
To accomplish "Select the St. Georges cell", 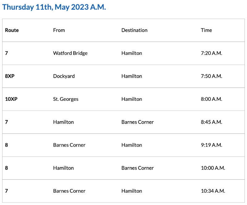I will click(66, 99).
